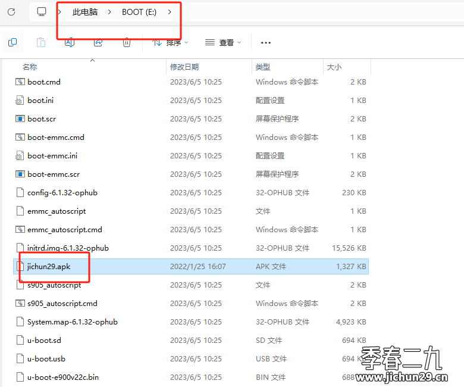Screen dimensions: 464x387
Task: Click the s905_autoscript.cmd file icon
Action: [x=20, y=303]
